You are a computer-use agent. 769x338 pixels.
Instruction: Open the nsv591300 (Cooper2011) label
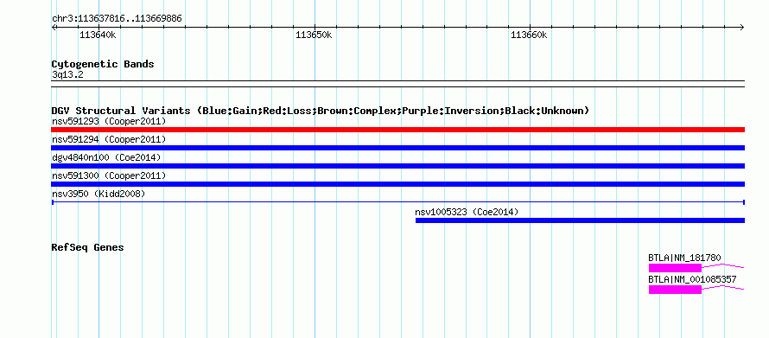pyautogui.click(x=109, y=175)
